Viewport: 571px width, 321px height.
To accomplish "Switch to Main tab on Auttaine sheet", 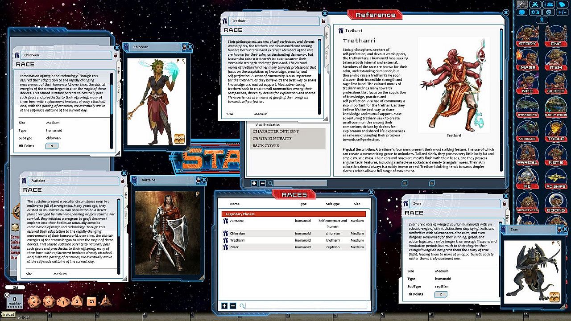I will pos(125,195).
